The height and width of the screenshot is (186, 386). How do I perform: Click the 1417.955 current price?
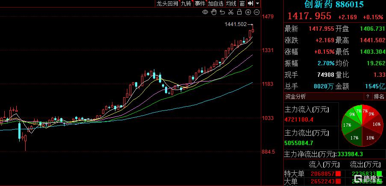[309, 16]
